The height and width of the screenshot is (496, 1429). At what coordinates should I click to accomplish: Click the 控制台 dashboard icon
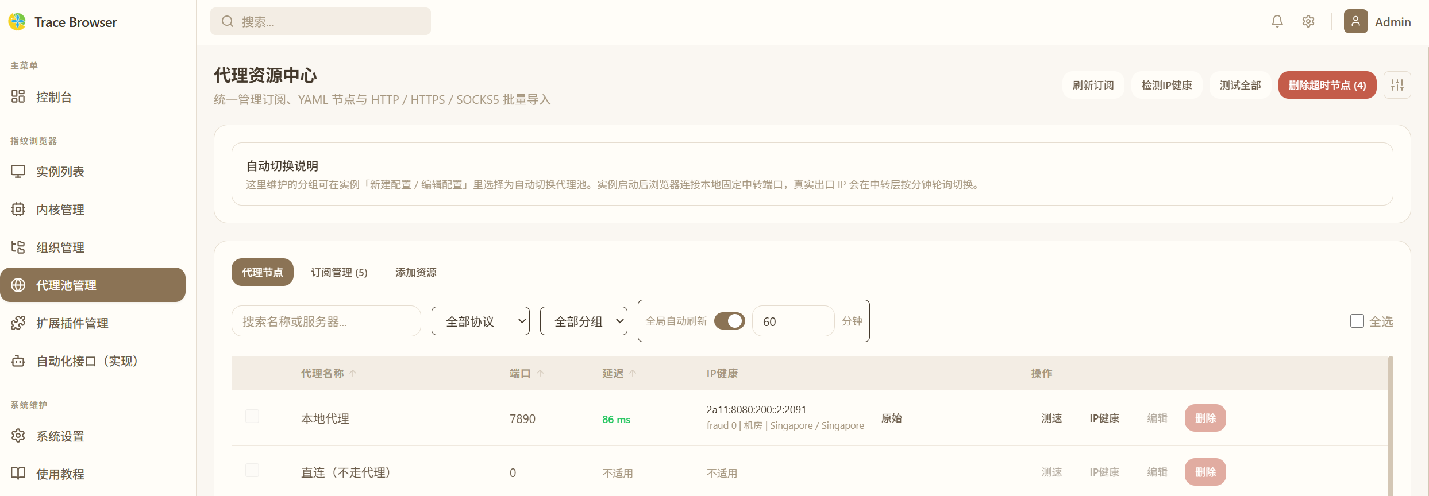[18, 96]
